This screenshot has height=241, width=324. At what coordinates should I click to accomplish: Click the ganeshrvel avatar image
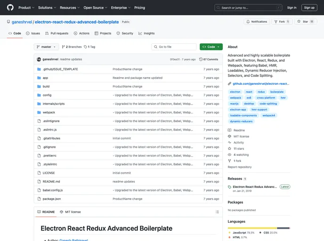click(x=39, y=59)
